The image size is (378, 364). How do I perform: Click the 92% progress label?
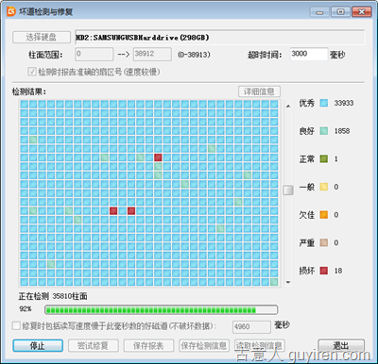click(26, 308)
